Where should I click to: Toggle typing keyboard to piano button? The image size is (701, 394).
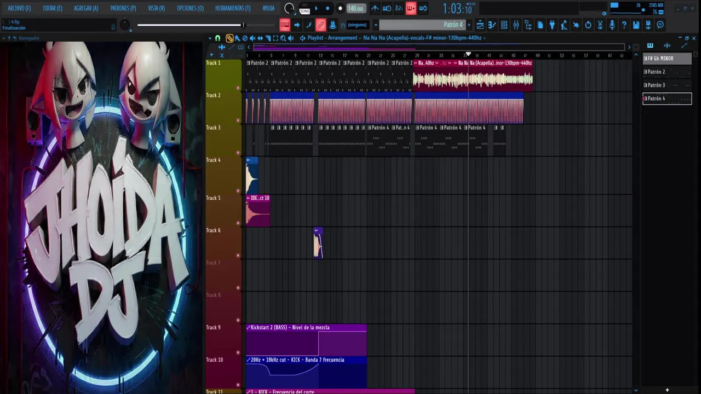285,25
